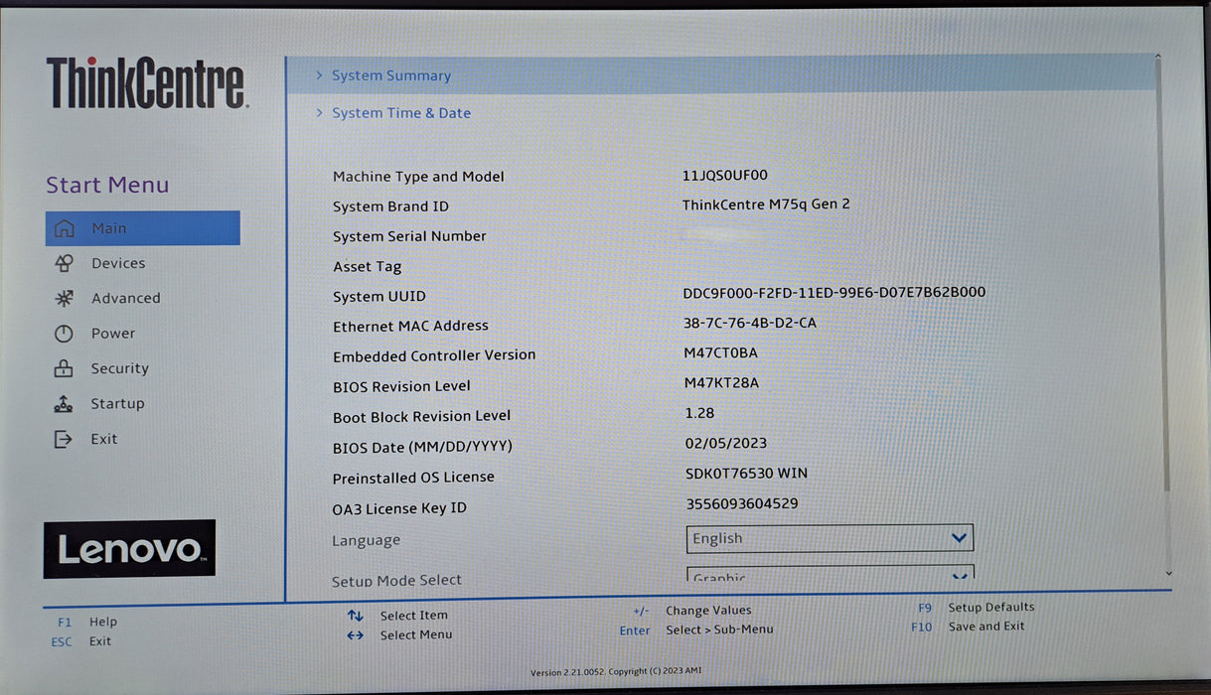Expand the System Time & Date chevron
Image resolution: width=1211 pixels, height=695 pixels.
(319, 113)
